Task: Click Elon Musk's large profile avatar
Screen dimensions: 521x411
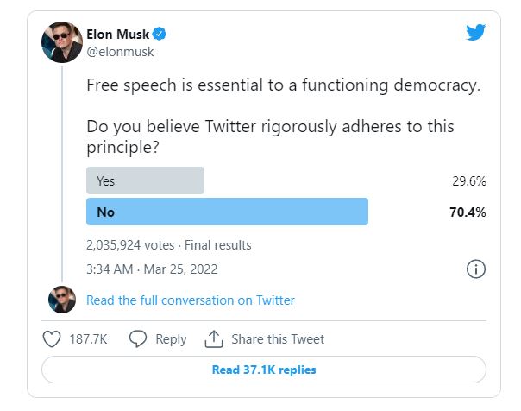Action: coord(62,41)
